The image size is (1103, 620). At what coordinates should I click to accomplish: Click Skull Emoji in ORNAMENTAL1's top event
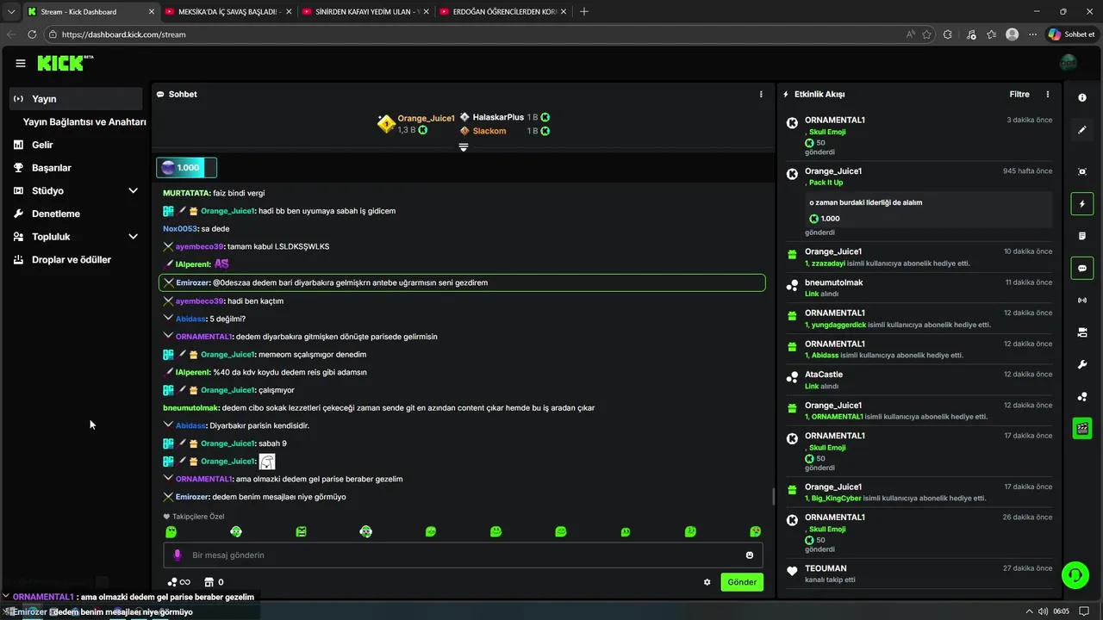pyautogui.click(x=827, y=132)
